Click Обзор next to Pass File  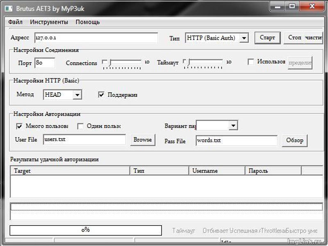294,141
